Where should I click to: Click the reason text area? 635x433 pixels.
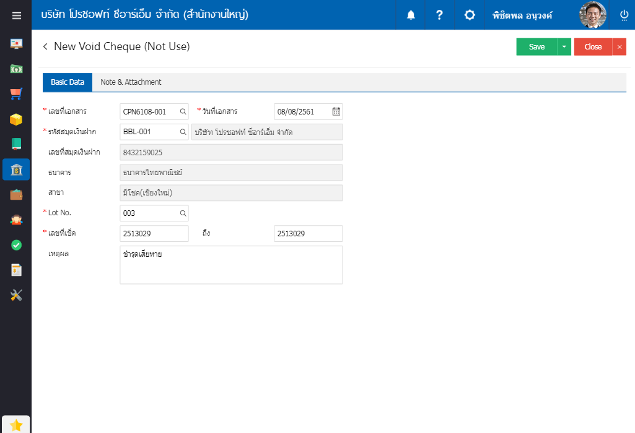click(x=231, y=265)
